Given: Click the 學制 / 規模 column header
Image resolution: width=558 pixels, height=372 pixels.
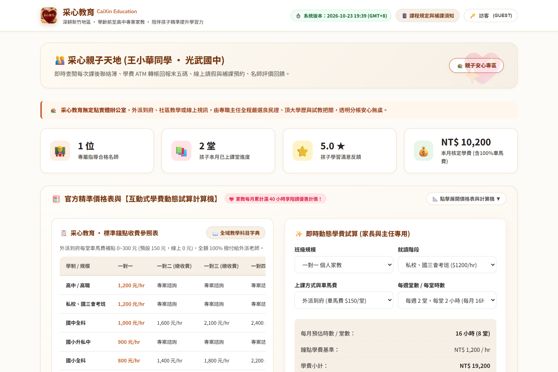Looking at the screenshot, I should click(x=78, y=266).
